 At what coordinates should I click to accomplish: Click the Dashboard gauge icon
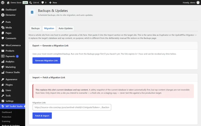point(3,10)
